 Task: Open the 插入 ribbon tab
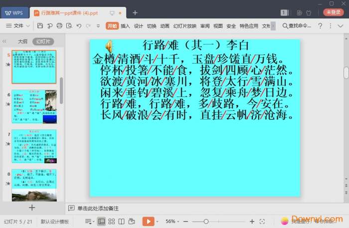[x=125, y=25]
